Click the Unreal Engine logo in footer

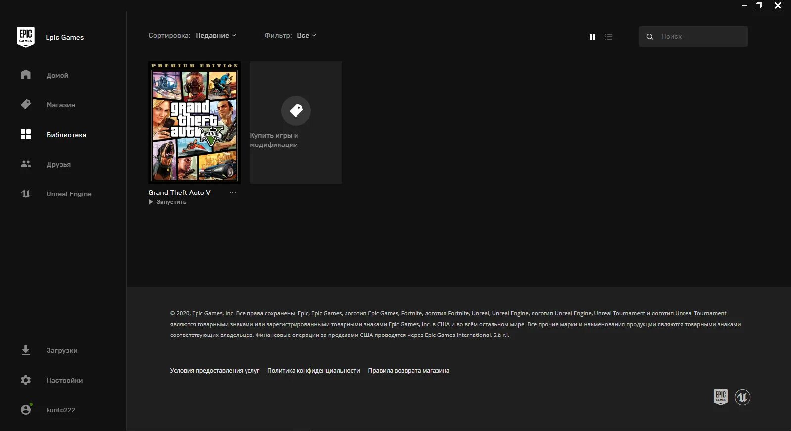[742, 397]
